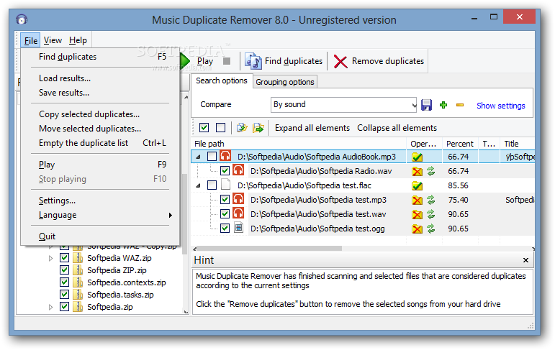The image size is (555, 350).
Task: Click application logo icon in title bar
Action: 22,19
